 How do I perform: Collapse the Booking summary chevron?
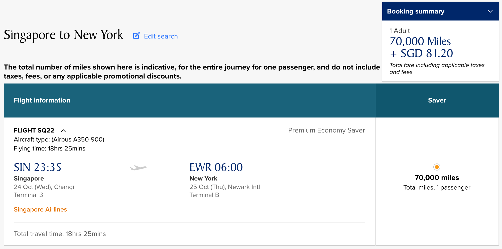[x=490, y=11]
